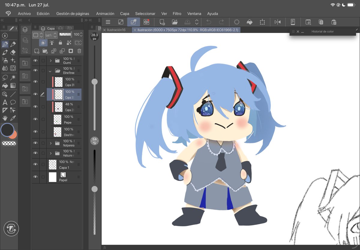Image resolution: width=360 pixels, height=250 pixels.
Task: Expand the Notperera folder
Action: point(51,143)
